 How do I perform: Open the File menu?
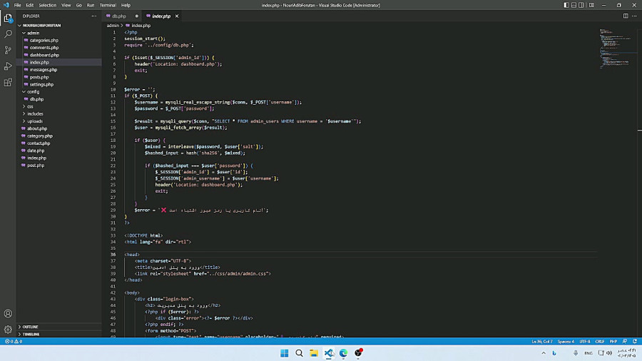click(17, 5)
